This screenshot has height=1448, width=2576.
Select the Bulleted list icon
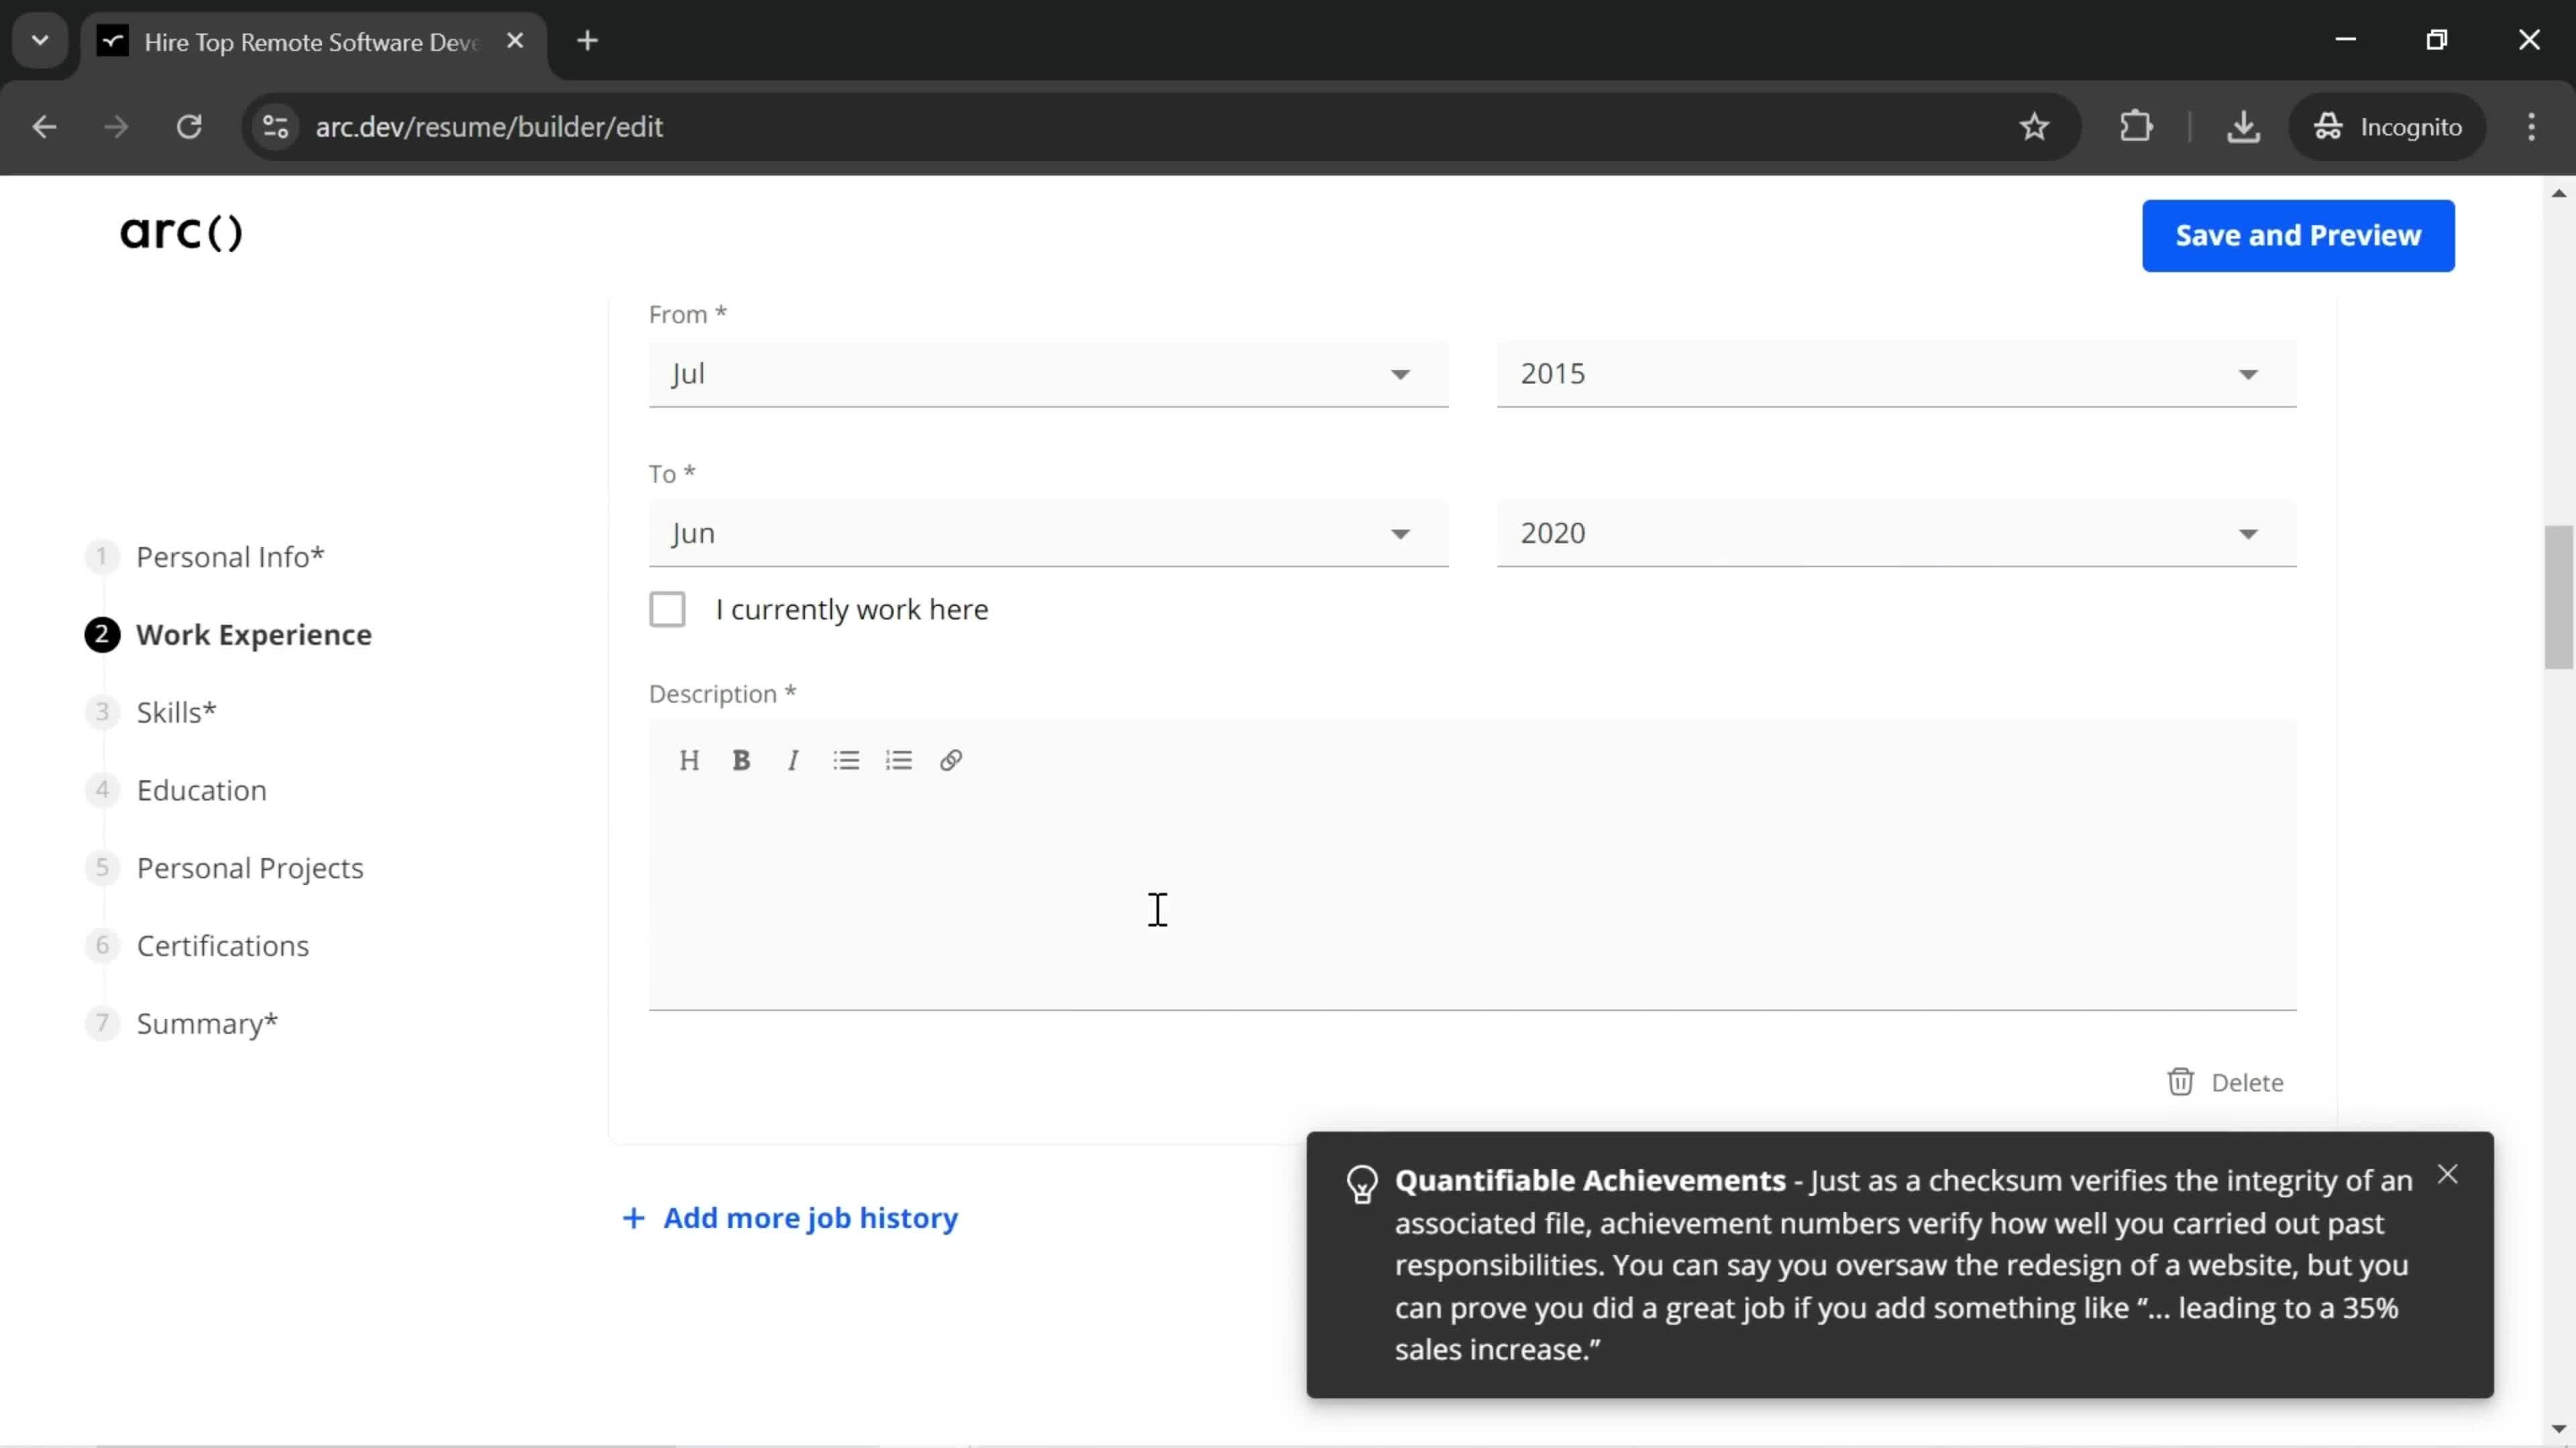point(847,760)
